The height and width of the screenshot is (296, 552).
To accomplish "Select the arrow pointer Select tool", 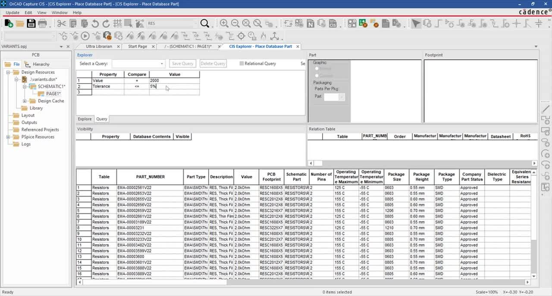I will pos(416,23).
